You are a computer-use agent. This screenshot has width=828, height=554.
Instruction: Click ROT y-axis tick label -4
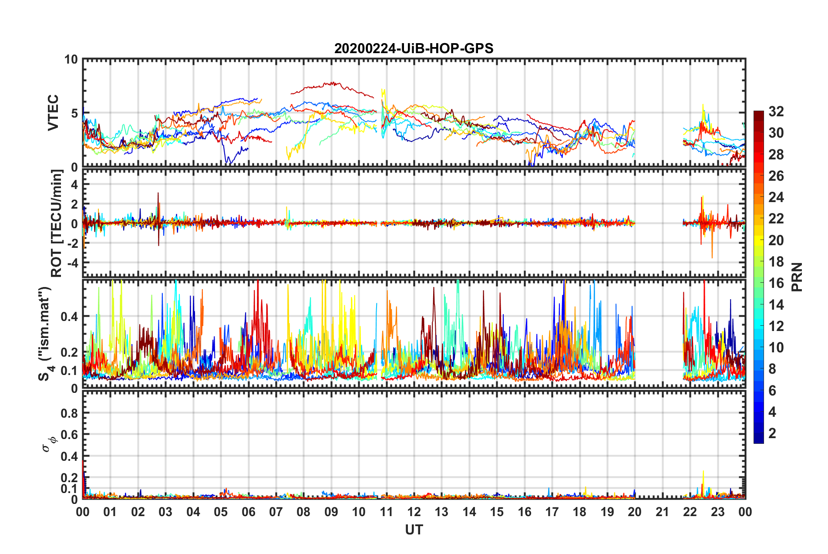coord(72,263)
